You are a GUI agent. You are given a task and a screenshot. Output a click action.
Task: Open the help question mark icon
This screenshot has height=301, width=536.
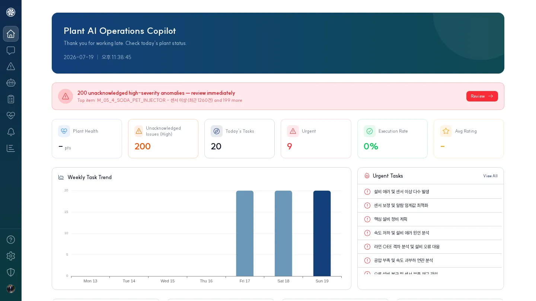coord(11,240)
